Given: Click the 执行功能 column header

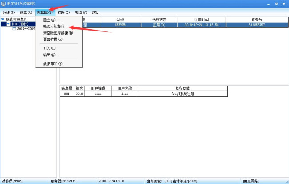Looking at the screenshot, I should click(182, 88).
